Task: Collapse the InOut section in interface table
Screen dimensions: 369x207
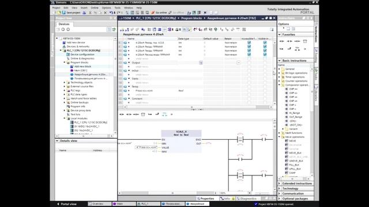Action: point(129,71)
